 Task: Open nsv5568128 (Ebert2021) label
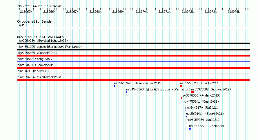coord(199,83)
